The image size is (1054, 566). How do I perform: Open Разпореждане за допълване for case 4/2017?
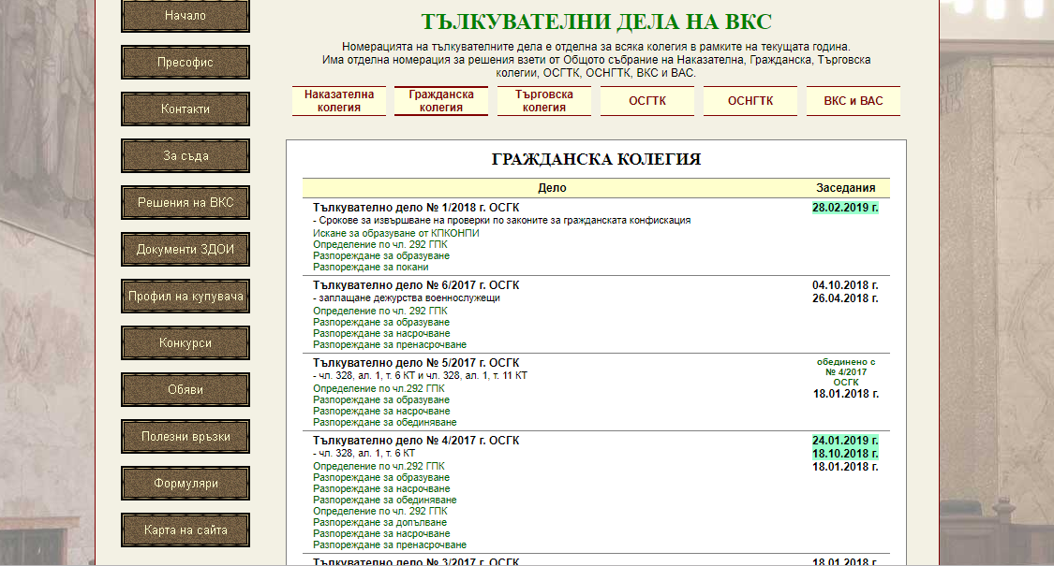click(x=379, y=522)
